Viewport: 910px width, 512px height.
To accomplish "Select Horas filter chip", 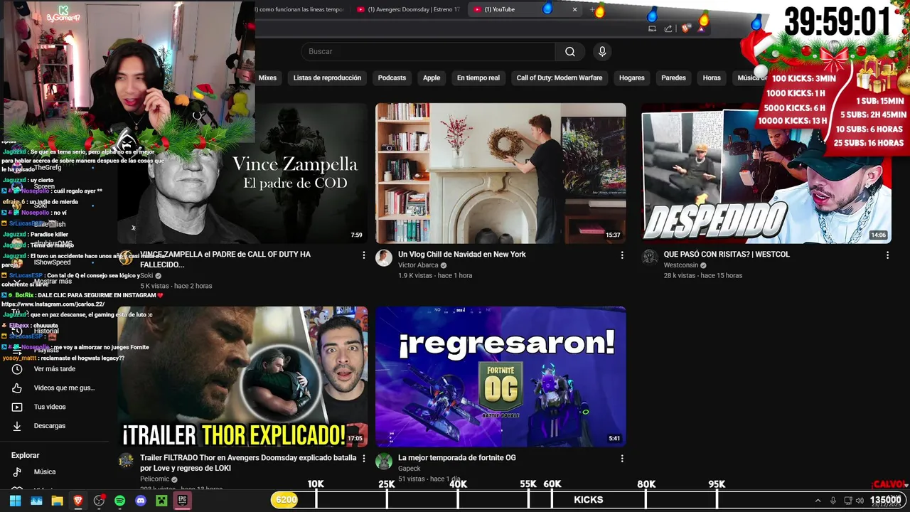I will click(712, 78).
